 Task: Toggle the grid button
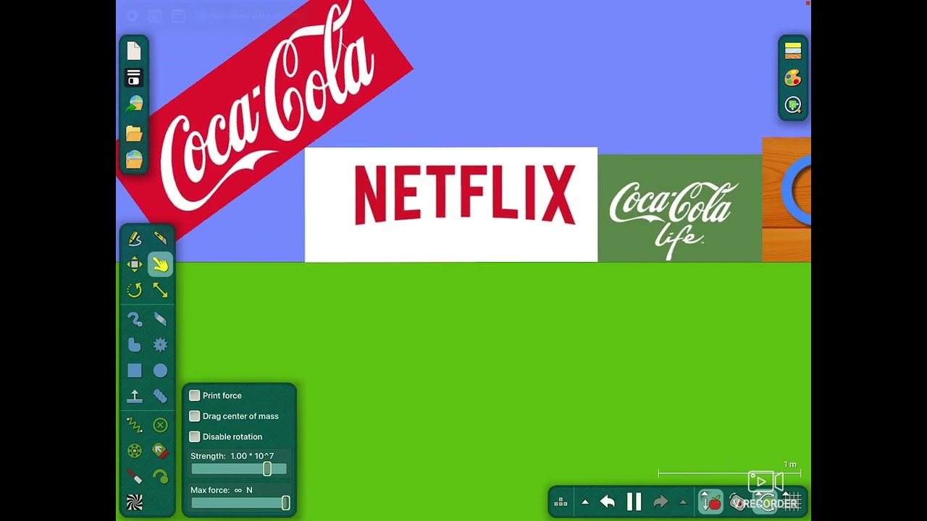pos(792,501)
